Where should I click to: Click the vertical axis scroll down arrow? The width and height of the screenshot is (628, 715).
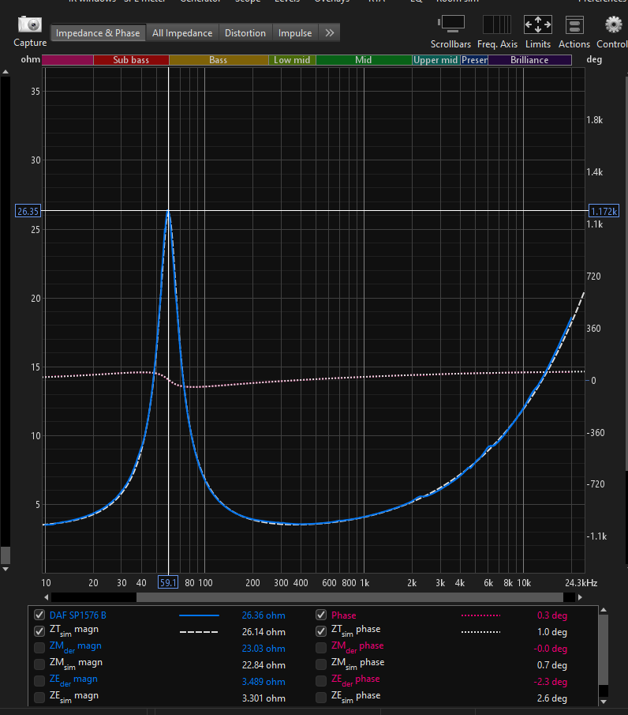pos(6,569)
